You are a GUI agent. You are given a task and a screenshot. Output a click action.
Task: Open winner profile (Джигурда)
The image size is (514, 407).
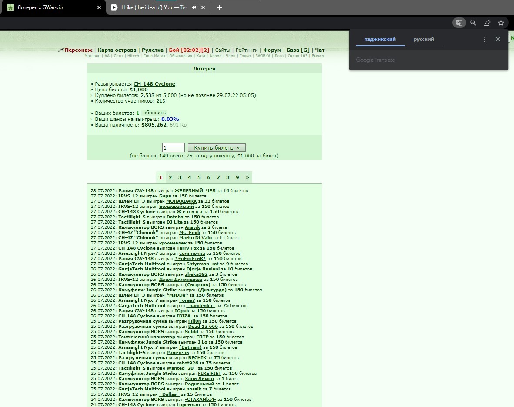pyautogui.click(x=212, y=290)
